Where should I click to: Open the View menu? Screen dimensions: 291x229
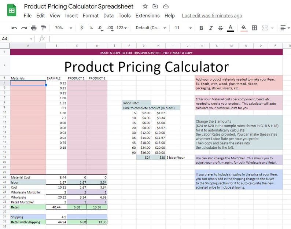pyautogui.click(x=55, y=16)
